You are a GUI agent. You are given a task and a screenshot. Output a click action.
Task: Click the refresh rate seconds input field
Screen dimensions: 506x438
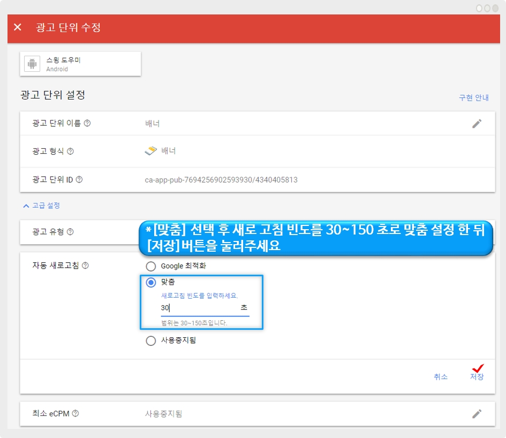click(198, 308)
